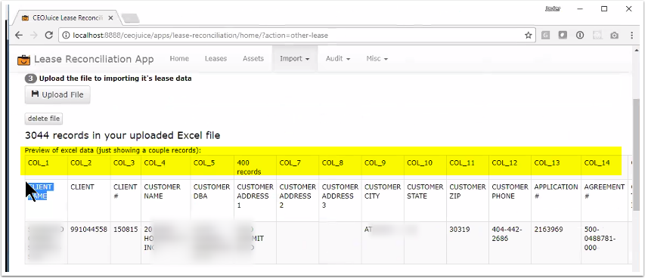645x278 pixels.
Task: Click the CUSTOMER ZIP cell
Action: click(x=468, y=200)
